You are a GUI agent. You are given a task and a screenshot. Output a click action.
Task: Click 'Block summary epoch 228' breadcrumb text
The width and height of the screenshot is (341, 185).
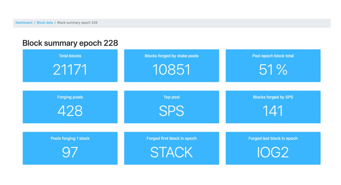point(77,23)
